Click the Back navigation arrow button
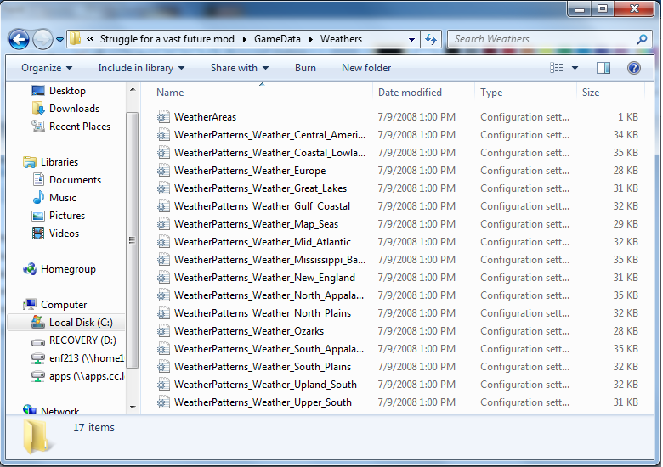The image size is (663, 467). [x=19, y=39]
